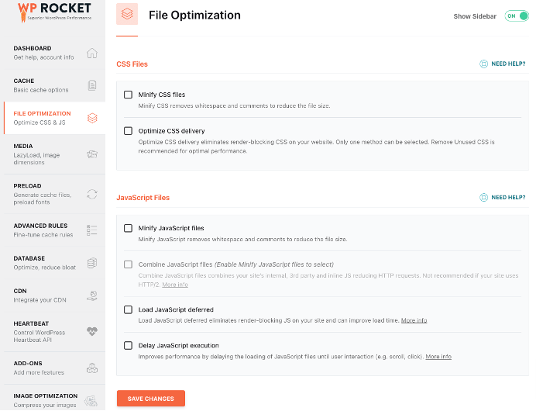This screenshot has height=411, width=536.
Task: Enable Load JavaScript deferred checkbox
Action: coord(129,309)
